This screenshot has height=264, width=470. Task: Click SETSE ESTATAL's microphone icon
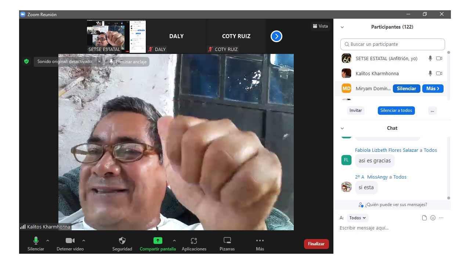tap(430, 58)
